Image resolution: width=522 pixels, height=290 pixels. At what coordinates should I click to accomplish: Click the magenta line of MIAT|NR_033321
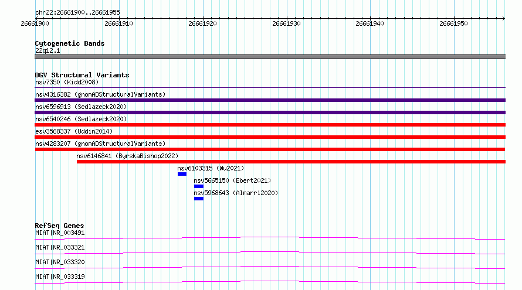point(270,253)
